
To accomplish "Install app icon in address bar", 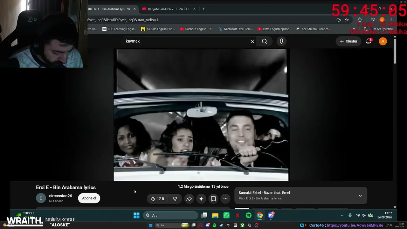I will pos(339,20).
